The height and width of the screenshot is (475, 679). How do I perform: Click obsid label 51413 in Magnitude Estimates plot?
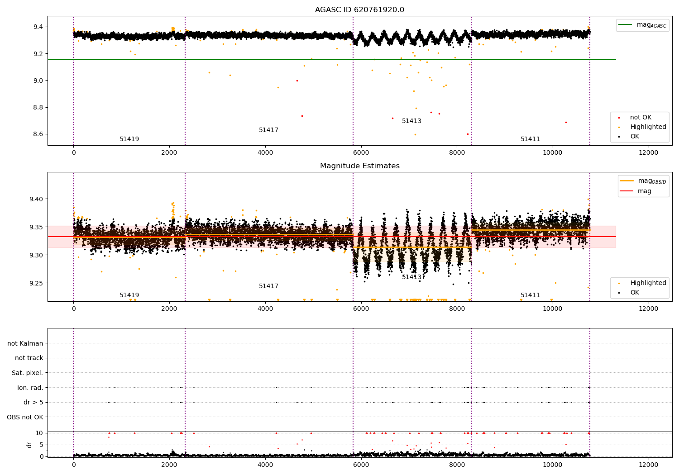411,277
